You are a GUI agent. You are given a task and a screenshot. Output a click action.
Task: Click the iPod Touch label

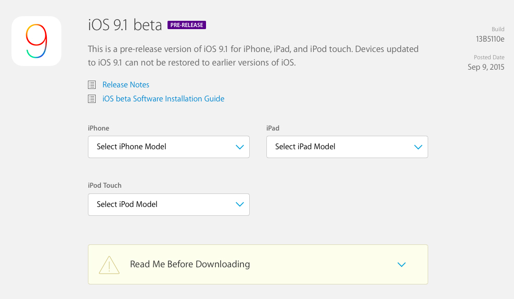click(x=105, y=185)
